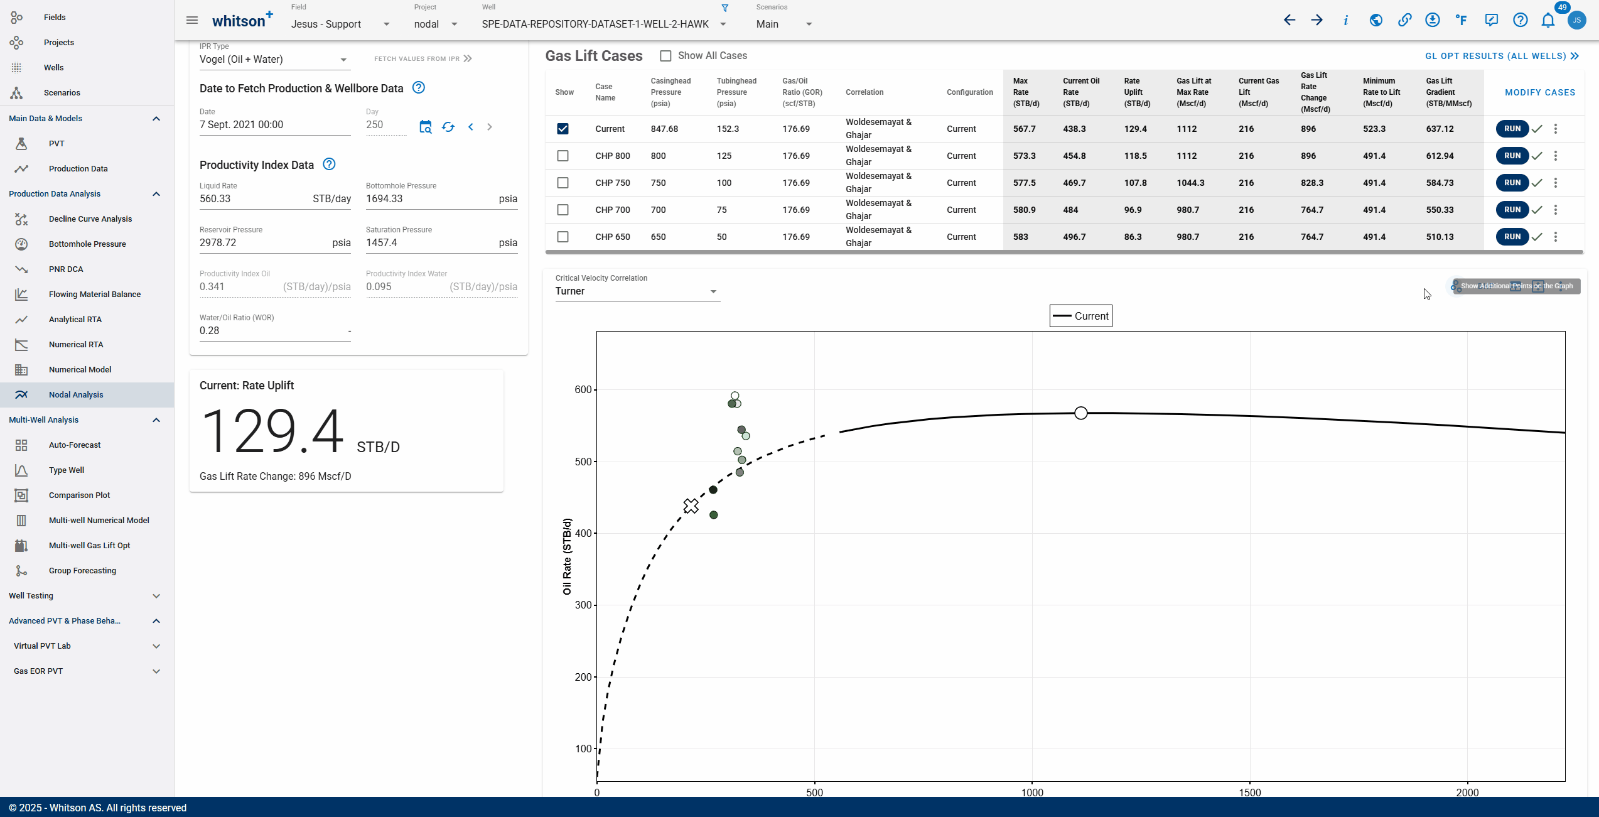Viewport: 1599px width, 817px height.
Task: Open the info 'i' icon in header
Action: point(1345,20)
